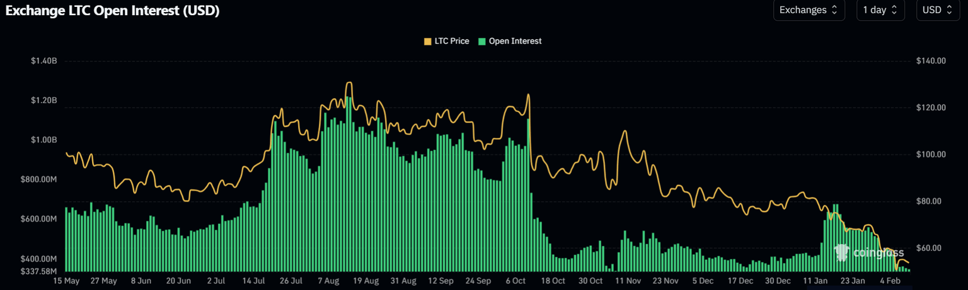
Task: Toggle the Open Interest series label
Action: point(515,42)
